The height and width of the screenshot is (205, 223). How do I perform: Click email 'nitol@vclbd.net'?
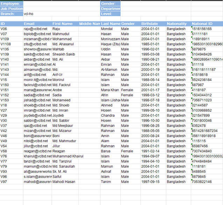pyautogui.click(x=37, y=141)
